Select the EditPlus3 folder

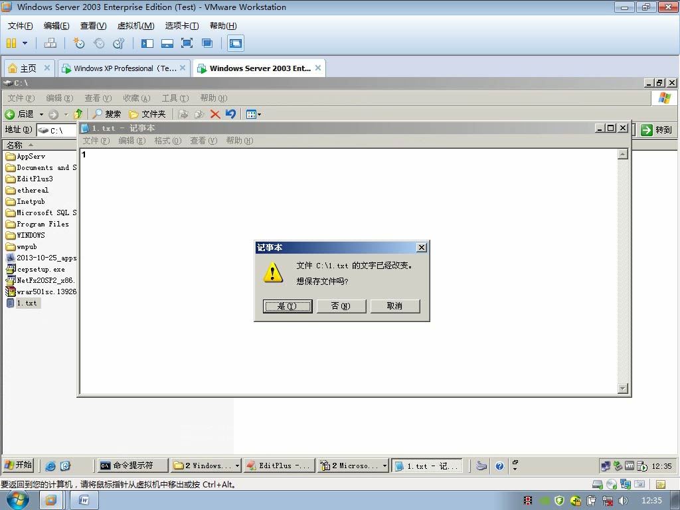pyautogui.click(x=30, y=179)
